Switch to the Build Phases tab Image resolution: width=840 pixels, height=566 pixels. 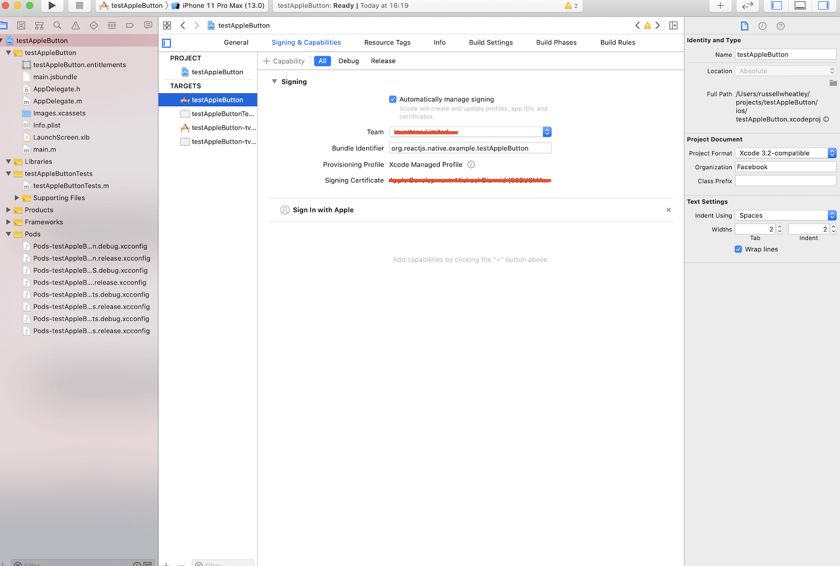(556, 43)
